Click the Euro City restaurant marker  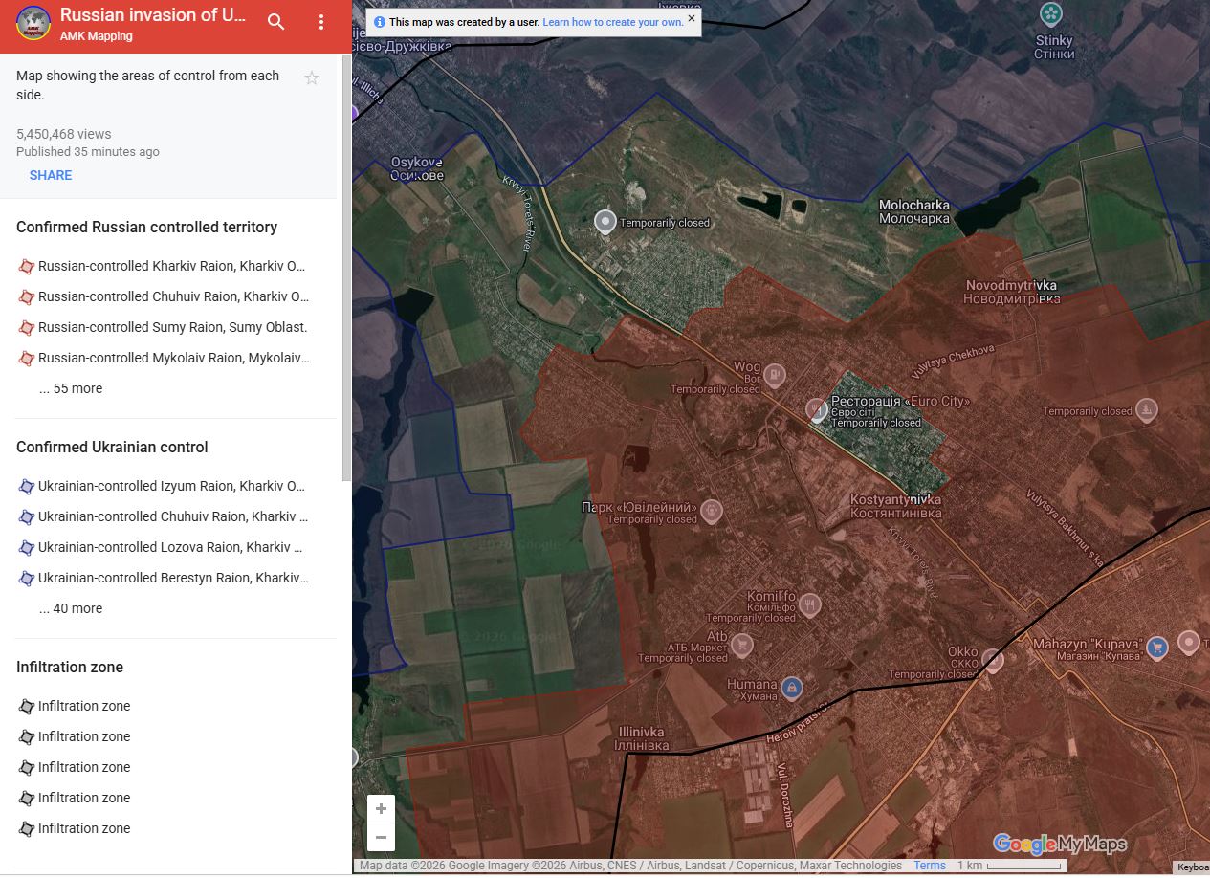tap(816, 409)
